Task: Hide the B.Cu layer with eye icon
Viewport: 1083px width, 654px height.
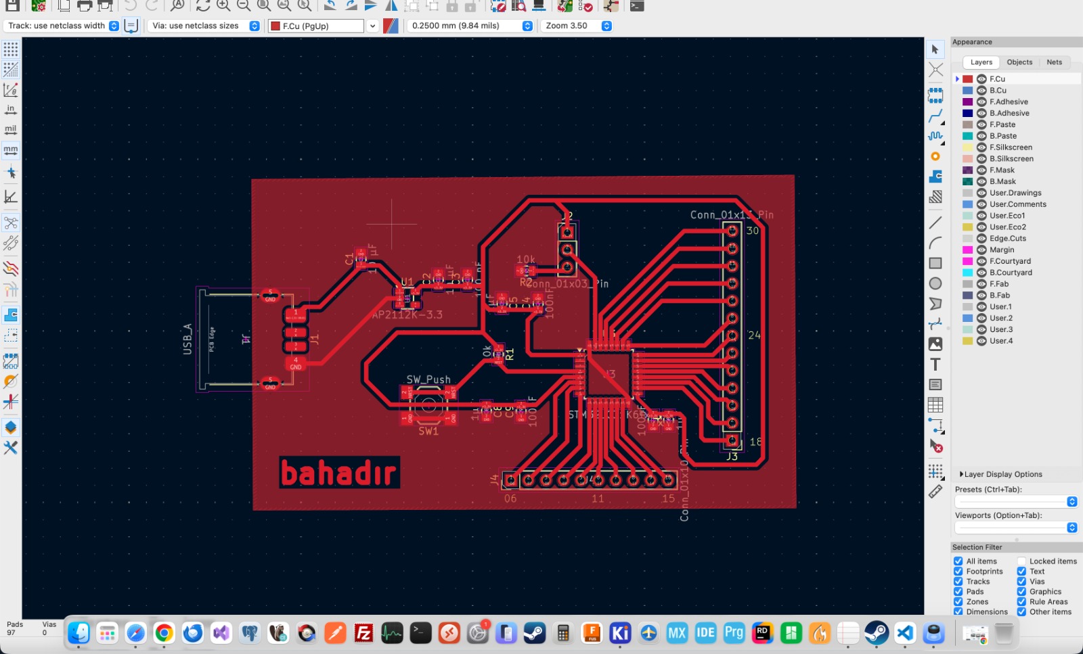Action: pos(981,91)
